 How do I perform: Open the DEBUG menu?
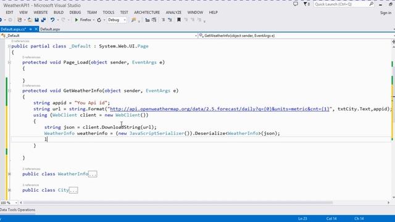75,12
